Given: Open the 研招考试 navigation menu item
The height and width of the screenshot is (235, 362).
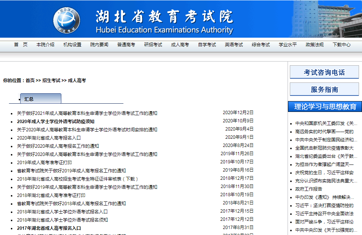Looking at the screenshot, I should tap(153, 44).
